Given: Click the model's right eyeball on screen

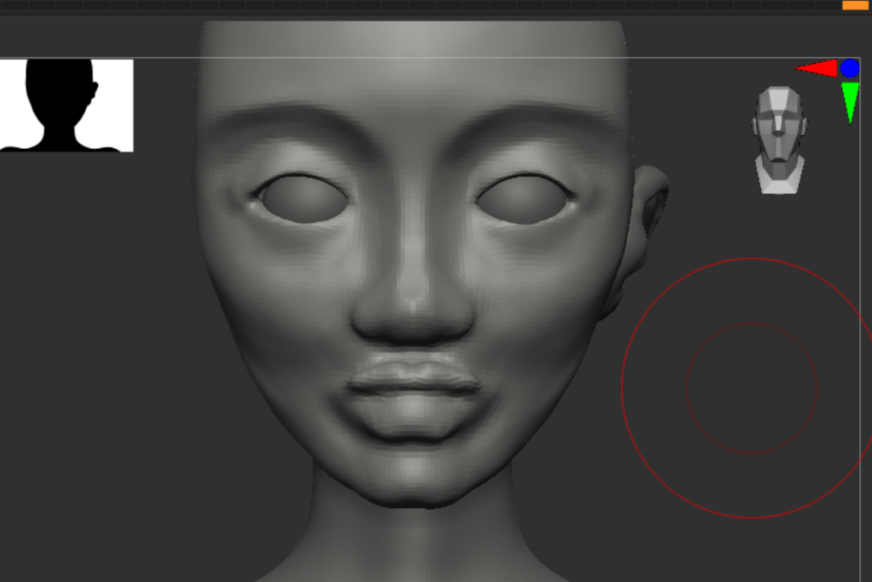Looking at the screenshot, I should tap(523, 199).
